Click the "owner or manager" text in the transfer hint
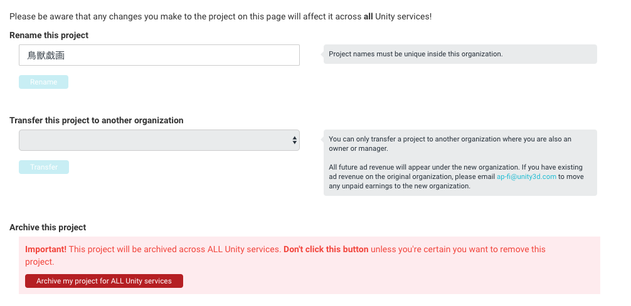The image size is (631, 306). [358, 148]
